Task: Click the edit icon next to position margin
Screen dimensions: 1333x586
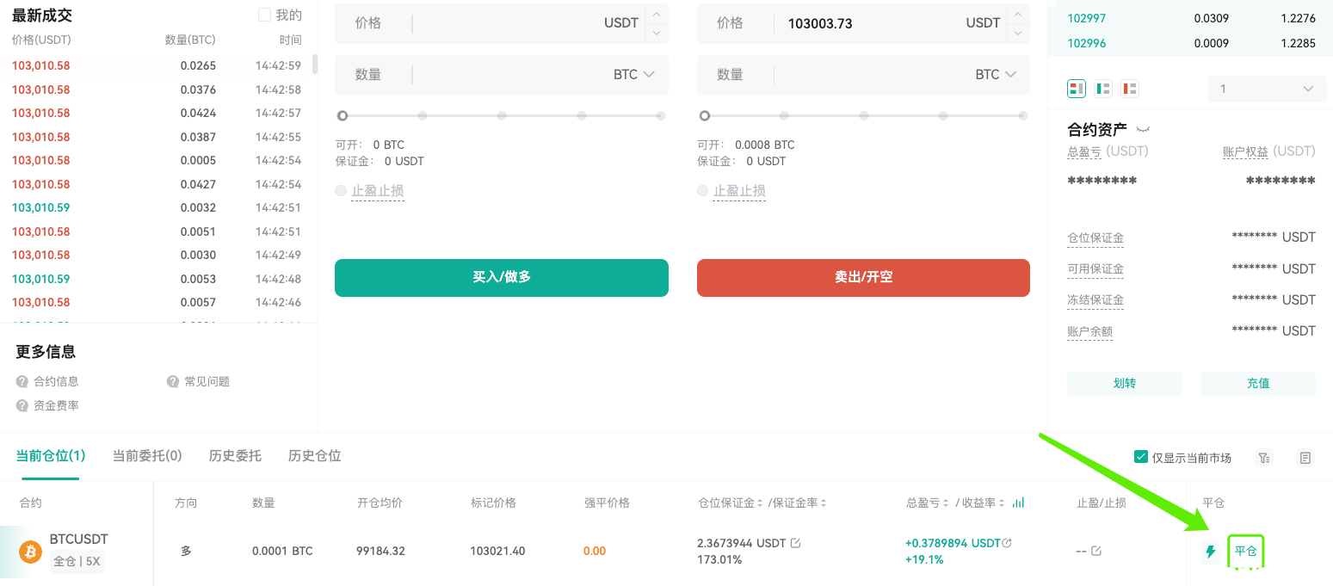Action: [x=795, y=543]
